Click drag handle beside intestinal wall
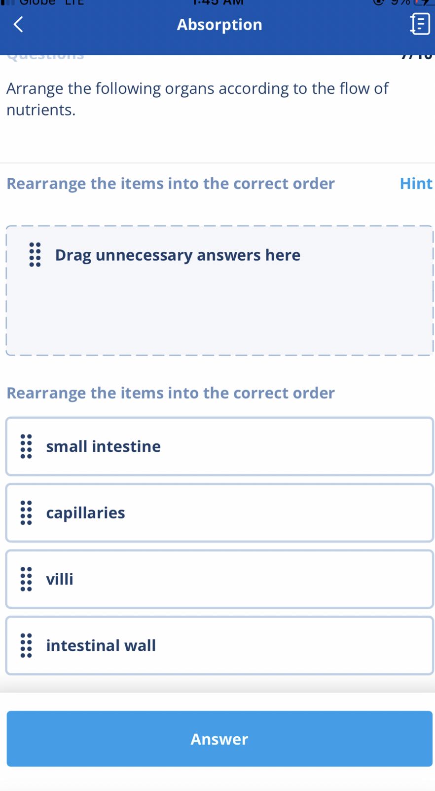 click(26, 645)
